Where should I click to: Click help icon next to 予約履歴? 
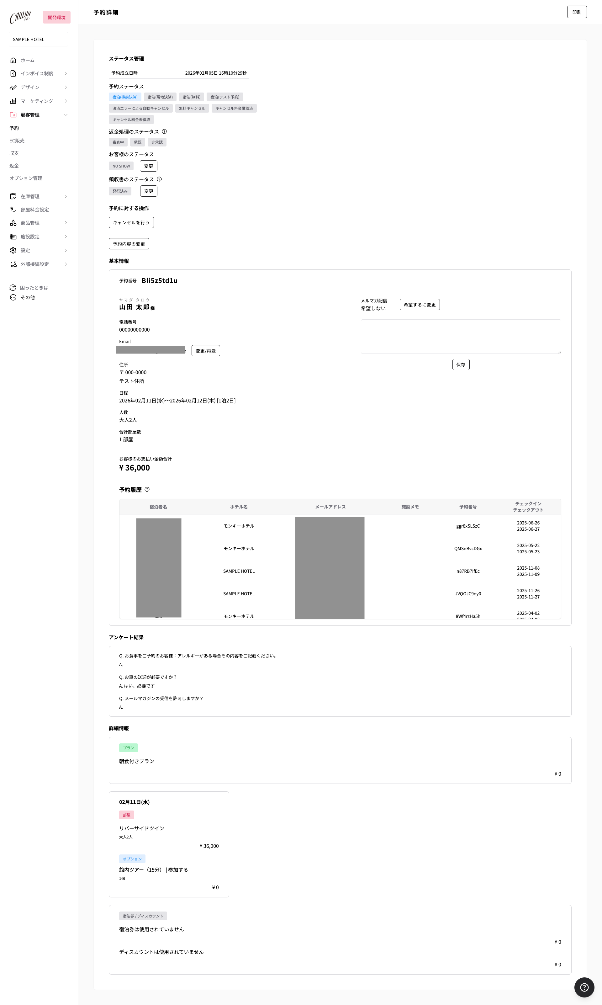click(x=147, y=489)
